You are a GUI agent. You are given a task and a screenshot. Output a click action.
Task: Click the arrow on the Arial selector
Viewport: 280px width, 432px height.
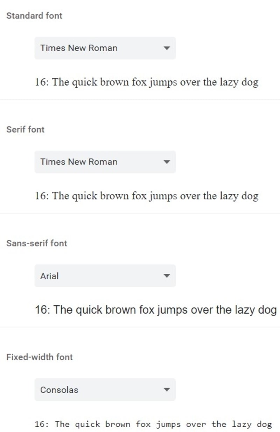coord(168,276)
